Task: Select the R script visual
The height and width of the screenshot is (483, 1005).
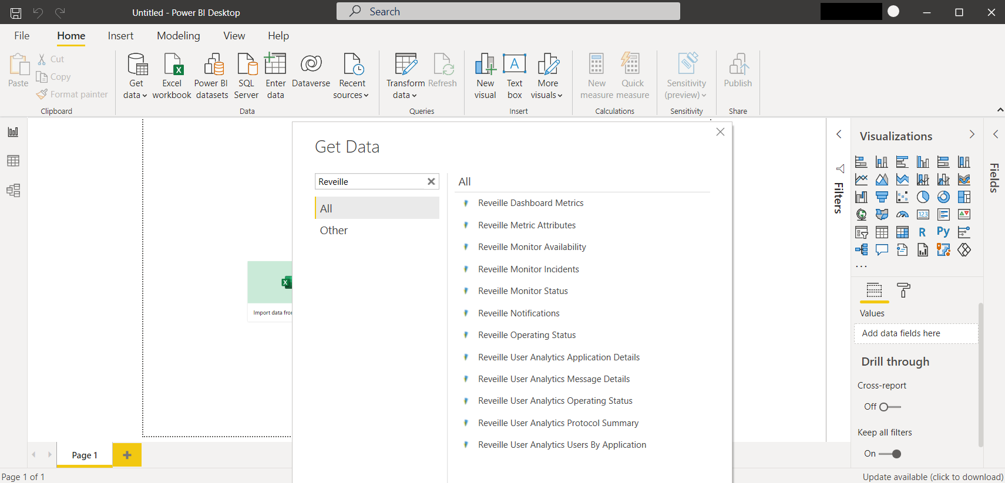Action: [x=923, y=232]
